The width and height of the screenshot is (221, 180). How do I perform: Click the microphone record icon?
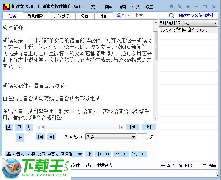tap(29, 127)
